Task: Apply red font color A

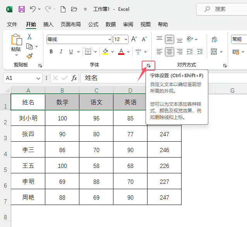Action: click(121, 51)
